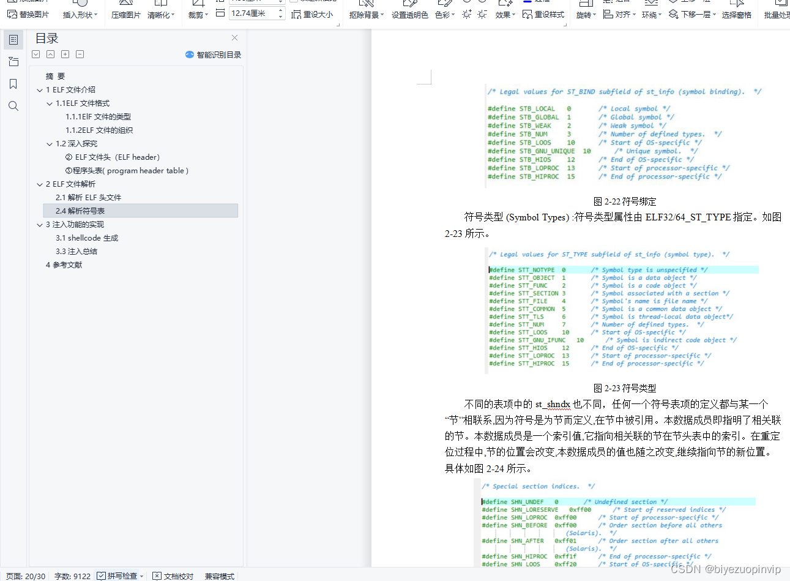Click 选择窗格 selection pane button
The width and height of the screenshot is (790, 581).
737,15
